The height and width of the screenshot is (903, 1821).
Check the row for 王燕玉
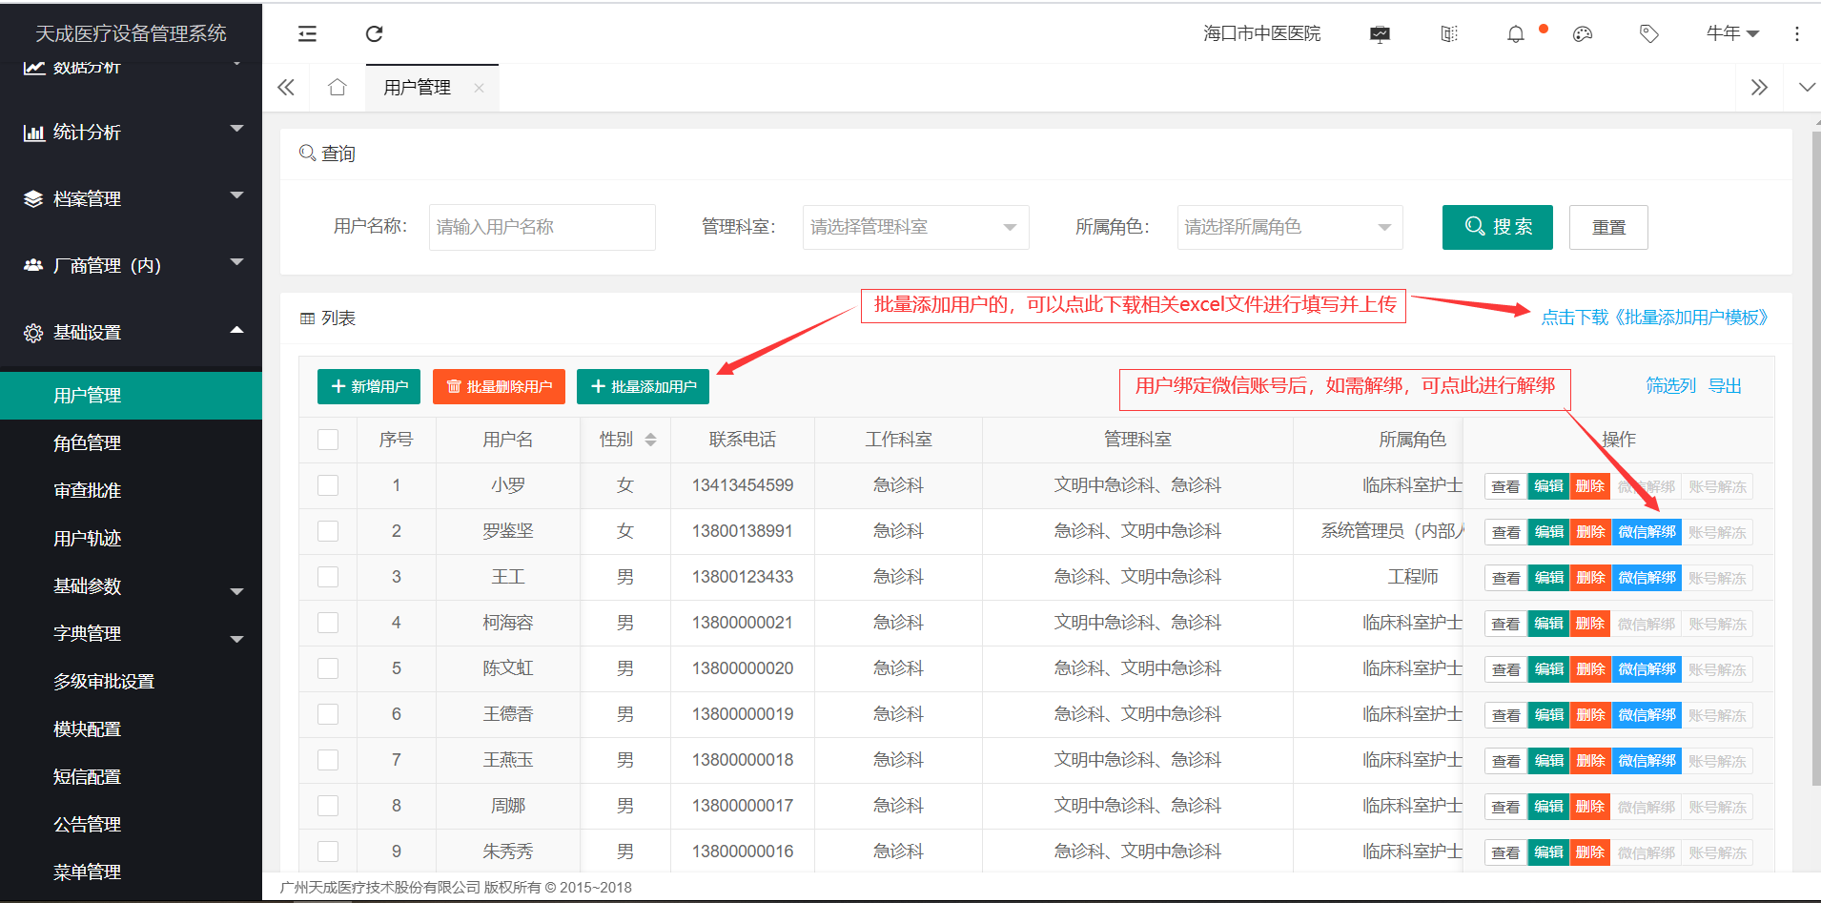[328, 760]
